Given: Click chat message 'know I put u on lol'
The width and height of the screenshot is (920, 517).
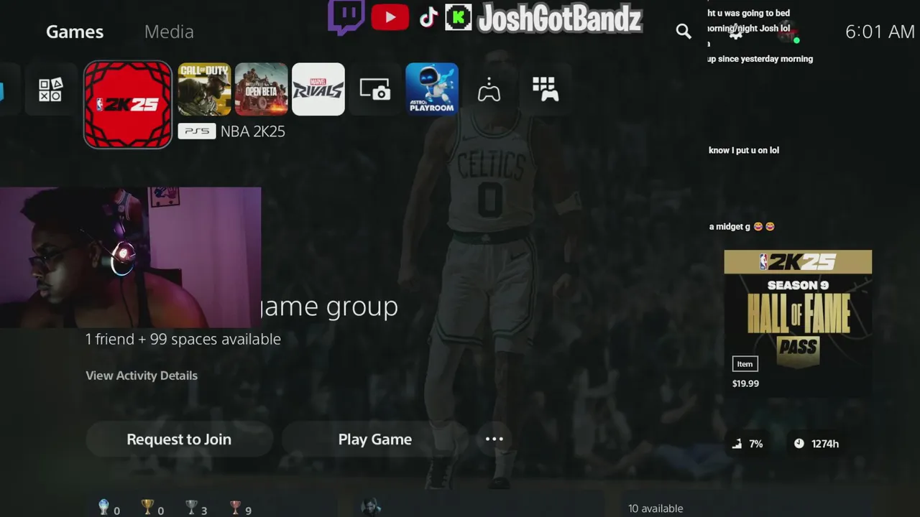Looking at the screenshot, I should point(744,150).
